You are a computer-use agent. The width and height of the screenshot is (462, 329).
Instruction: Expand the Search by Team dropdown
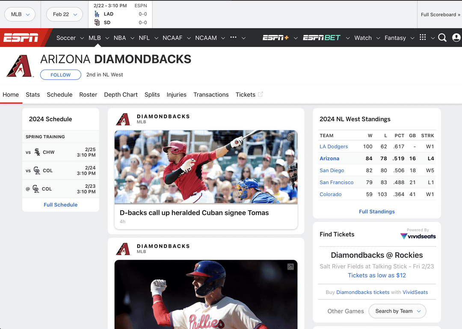point(397,311)
